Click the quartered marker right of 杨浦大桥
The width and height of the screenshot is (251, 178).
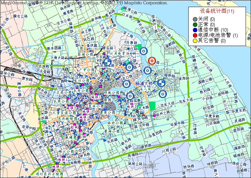coord(161,83)
